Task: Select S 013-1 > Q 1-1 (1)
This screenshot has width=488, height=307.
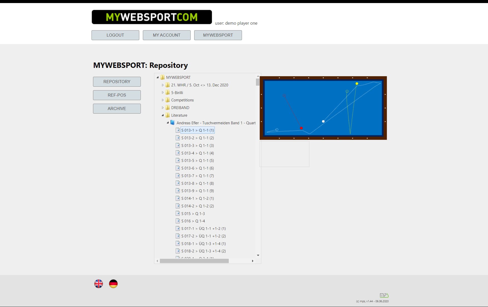Action: pyautogui.click(x=197, y=130)
